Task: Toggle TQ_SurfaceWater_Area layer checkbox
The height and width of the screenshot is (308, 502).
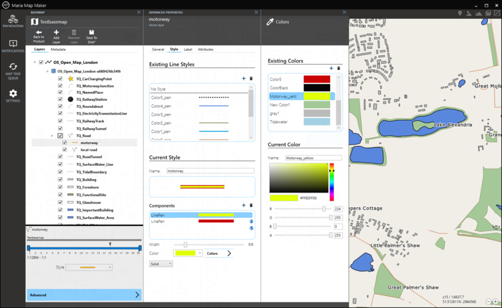Action: click(x=60, y=217)
